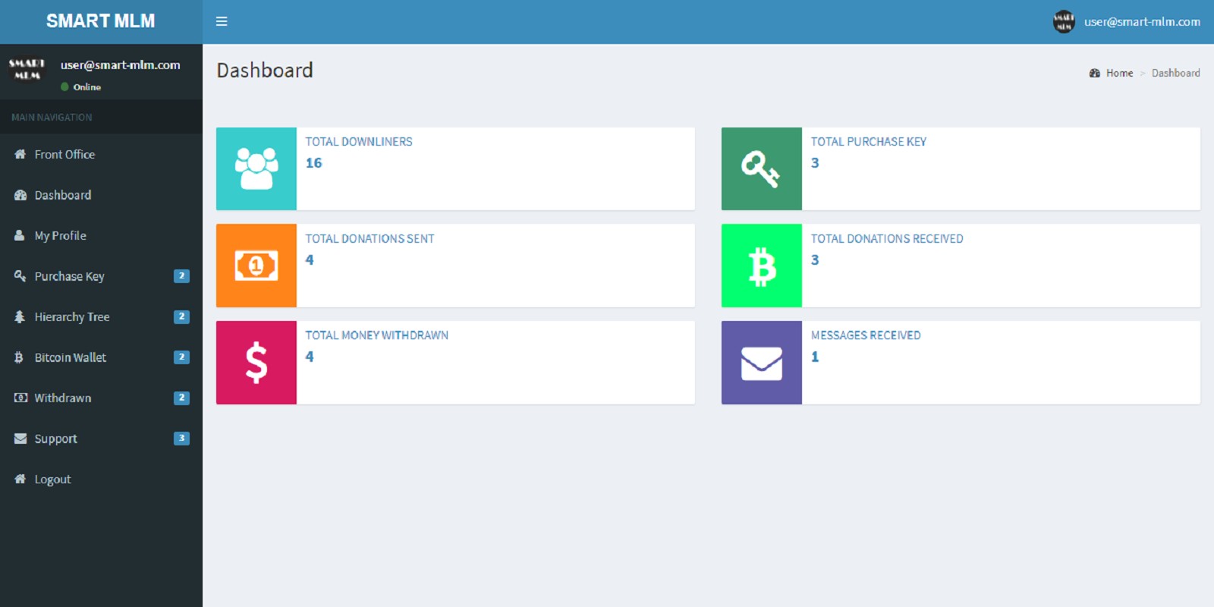Click the pink dollar withdrawn icon

pyautogui.click(x=256, y=363)
